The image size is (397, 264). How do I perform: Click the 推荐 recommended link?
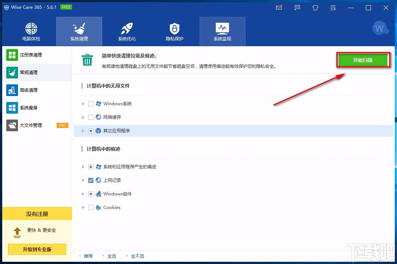(x=88, y=256)
